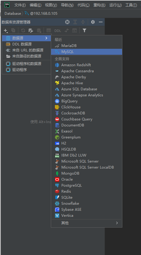Click the filter funnel icon
This screenshot has height=255, width=141.
pos(84,30)
